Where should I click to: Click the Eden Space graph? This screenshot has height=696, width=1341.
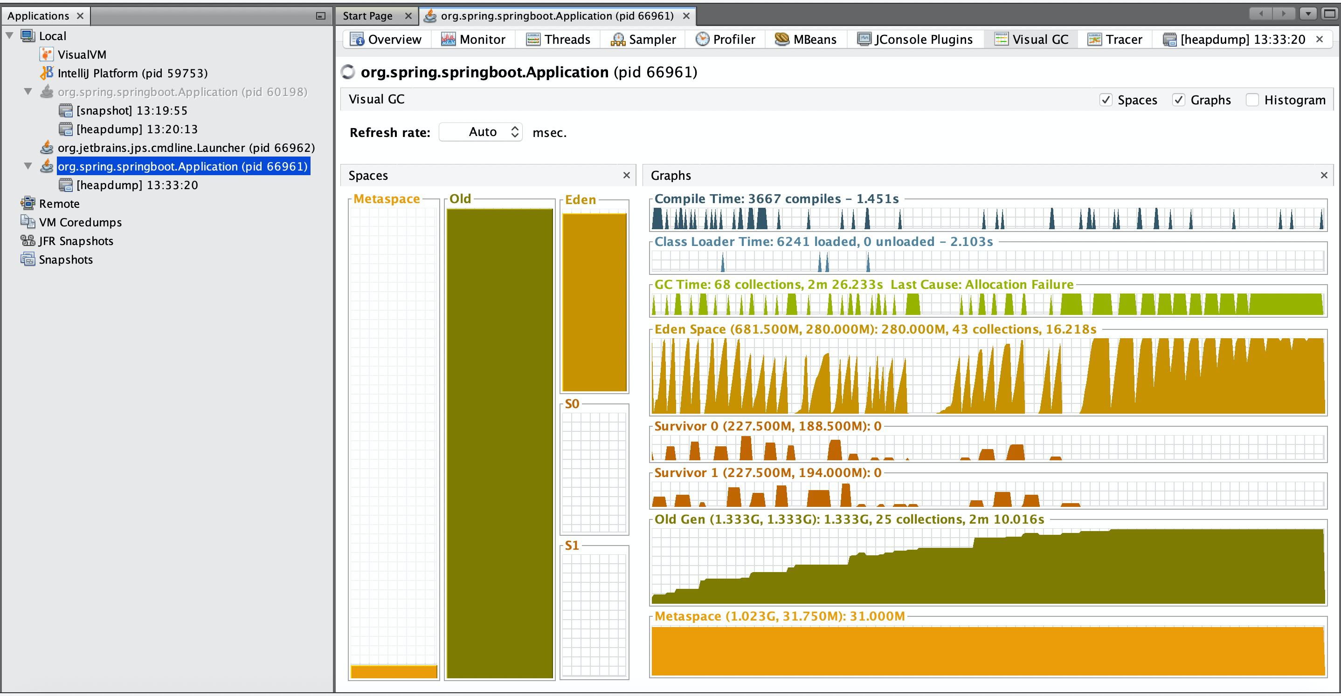click(988, 375)
